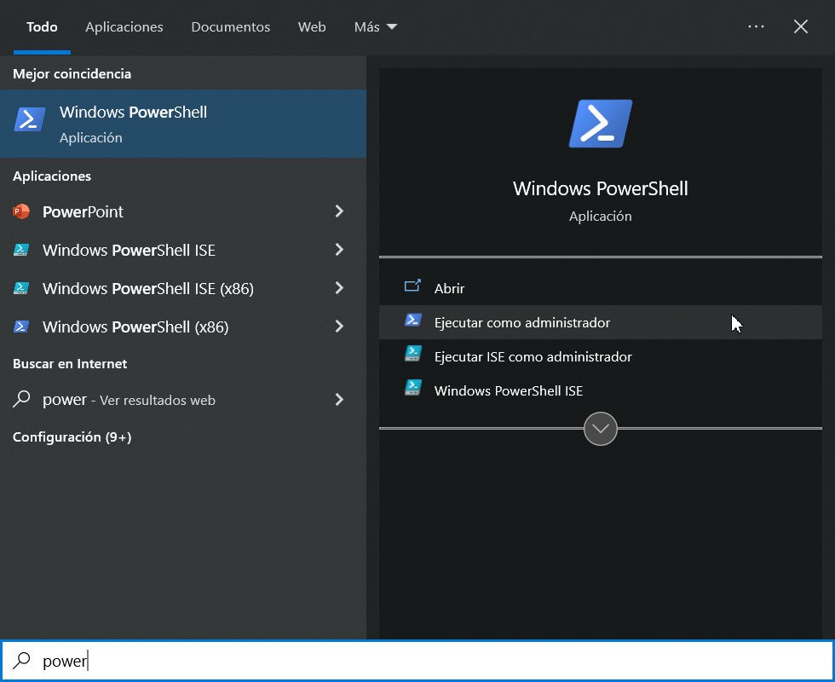Click the search magnifier icon in search box
Viewport: 835px width, 682px height.
click(21, 661)
